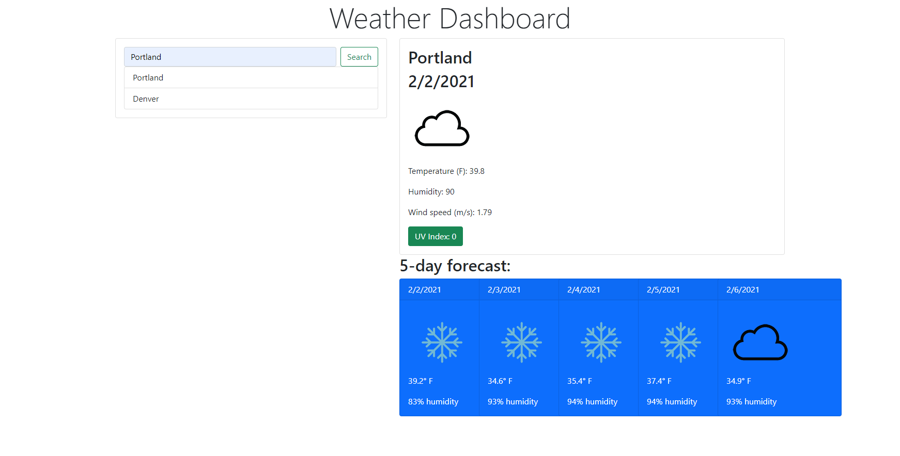This screenshot has width=900, height=456.
Task: Click the UV Index: 0 badge
Action: tap(436, 236)
